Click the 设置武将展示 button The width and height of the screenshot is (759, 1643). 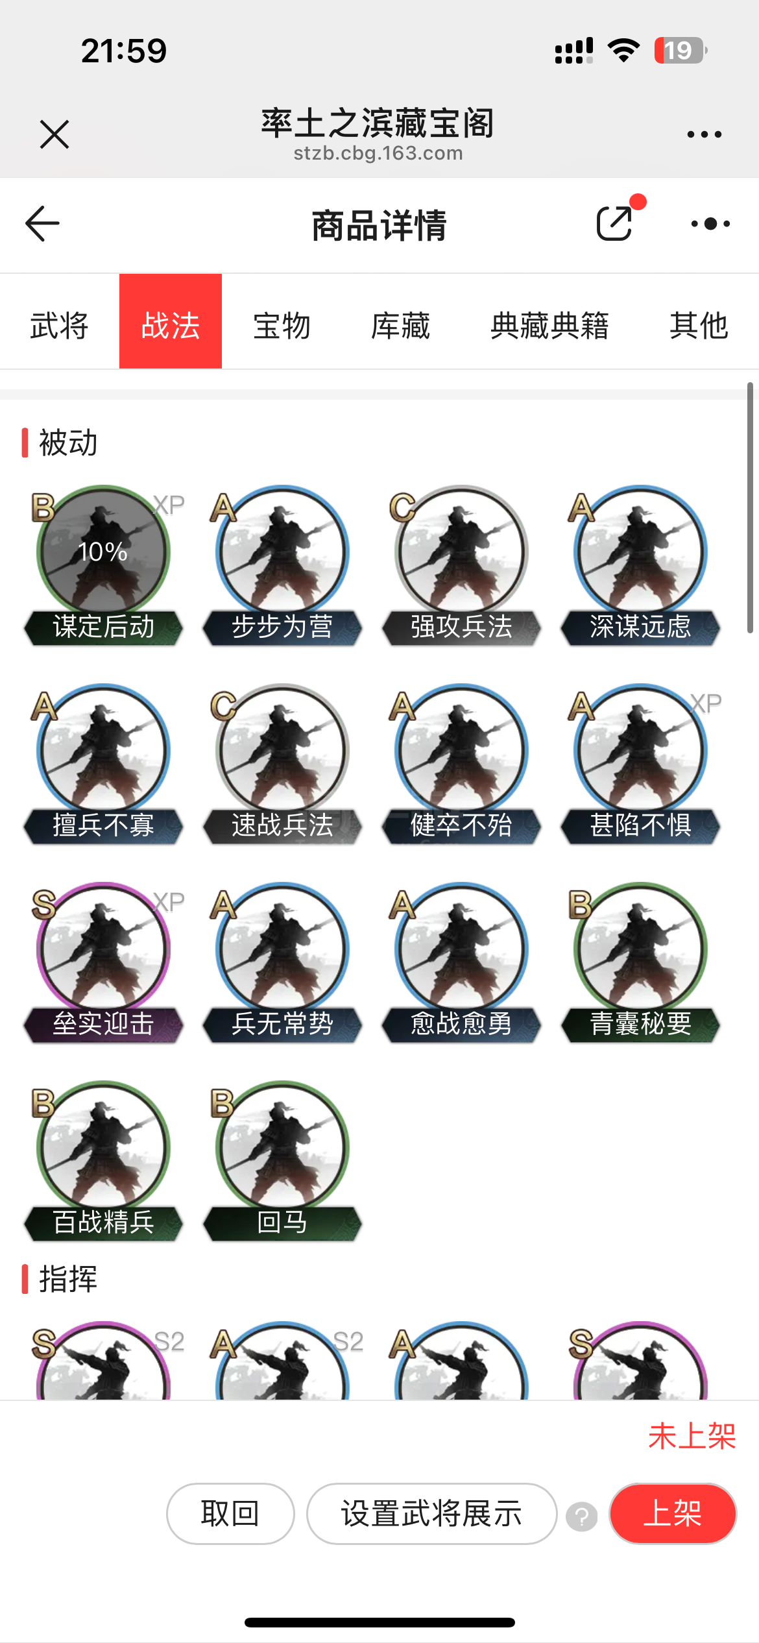pos(431,1514)
